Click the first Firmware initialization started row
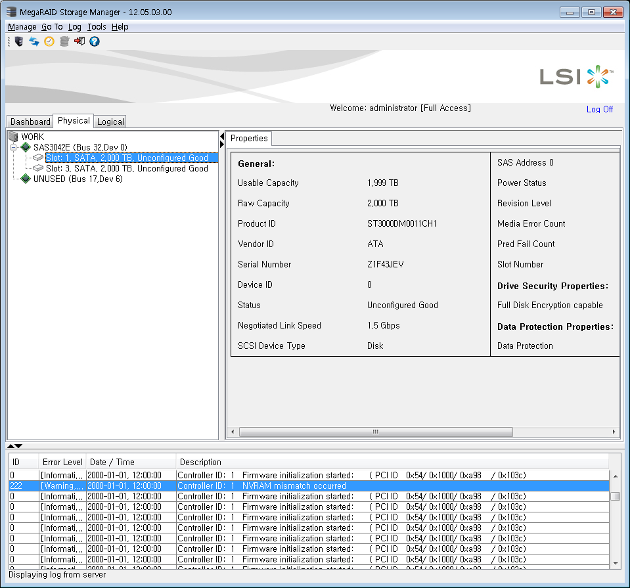 pyautogui.click(x=309, y=475)
